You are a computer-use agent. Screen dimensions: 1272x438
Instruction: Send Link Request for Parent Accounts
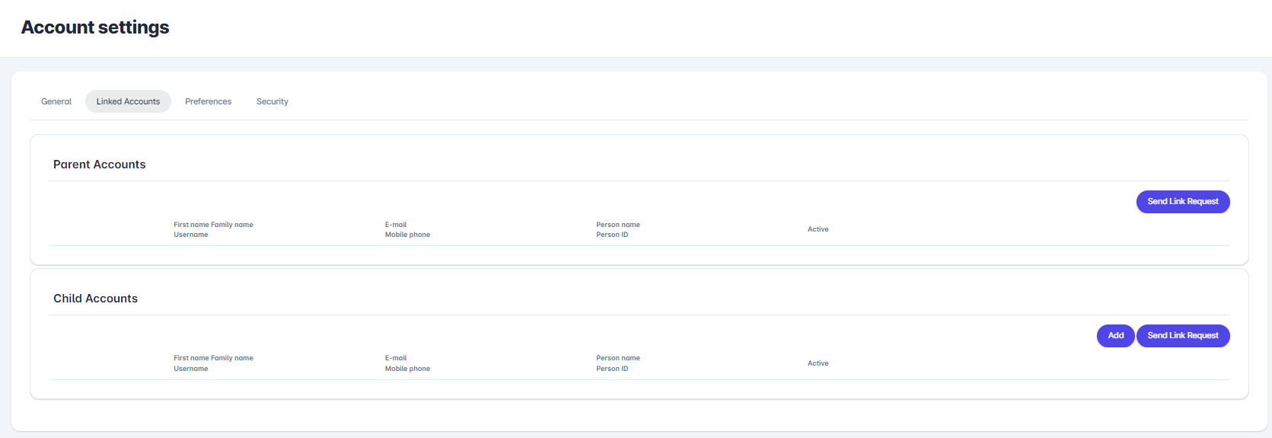pos(1182,202)
